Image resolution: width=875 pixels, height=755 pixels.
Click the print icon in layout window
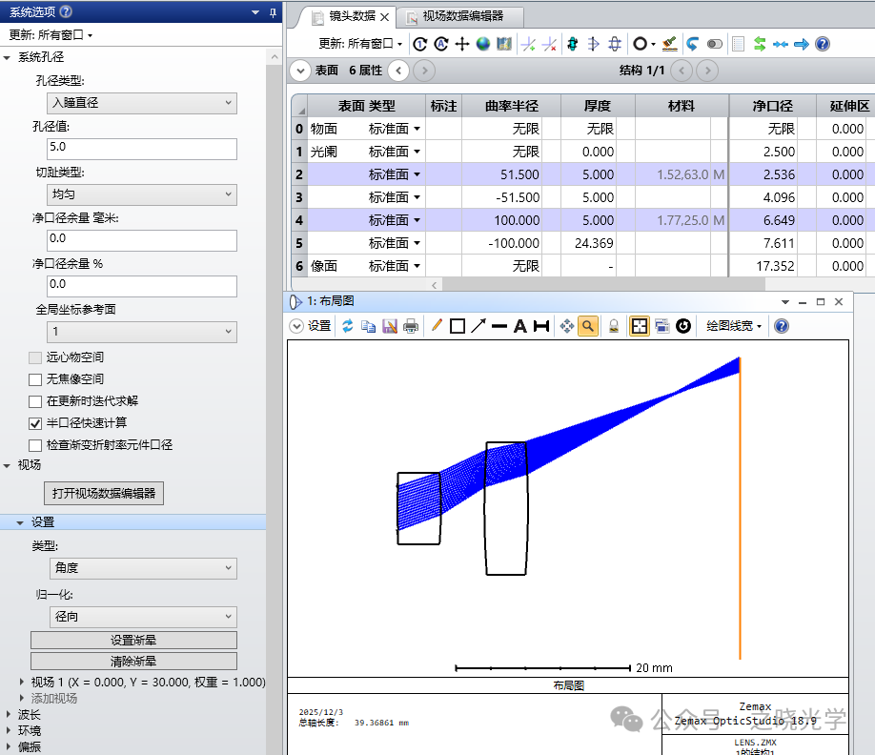click(411, 326)
